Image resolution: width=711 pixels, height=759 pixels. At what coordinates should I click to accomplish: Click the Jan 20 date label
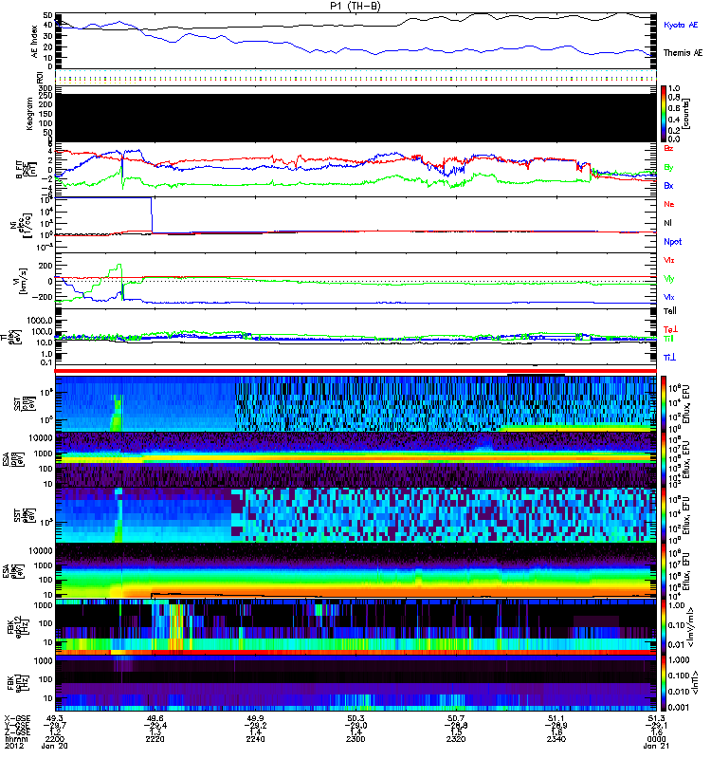(55, 746)
